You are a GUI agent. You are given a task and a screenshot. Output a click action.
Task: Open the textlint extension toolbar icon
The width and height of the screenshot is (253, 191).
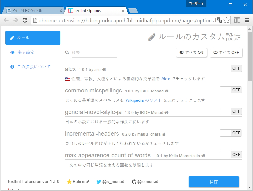(237, 20)
